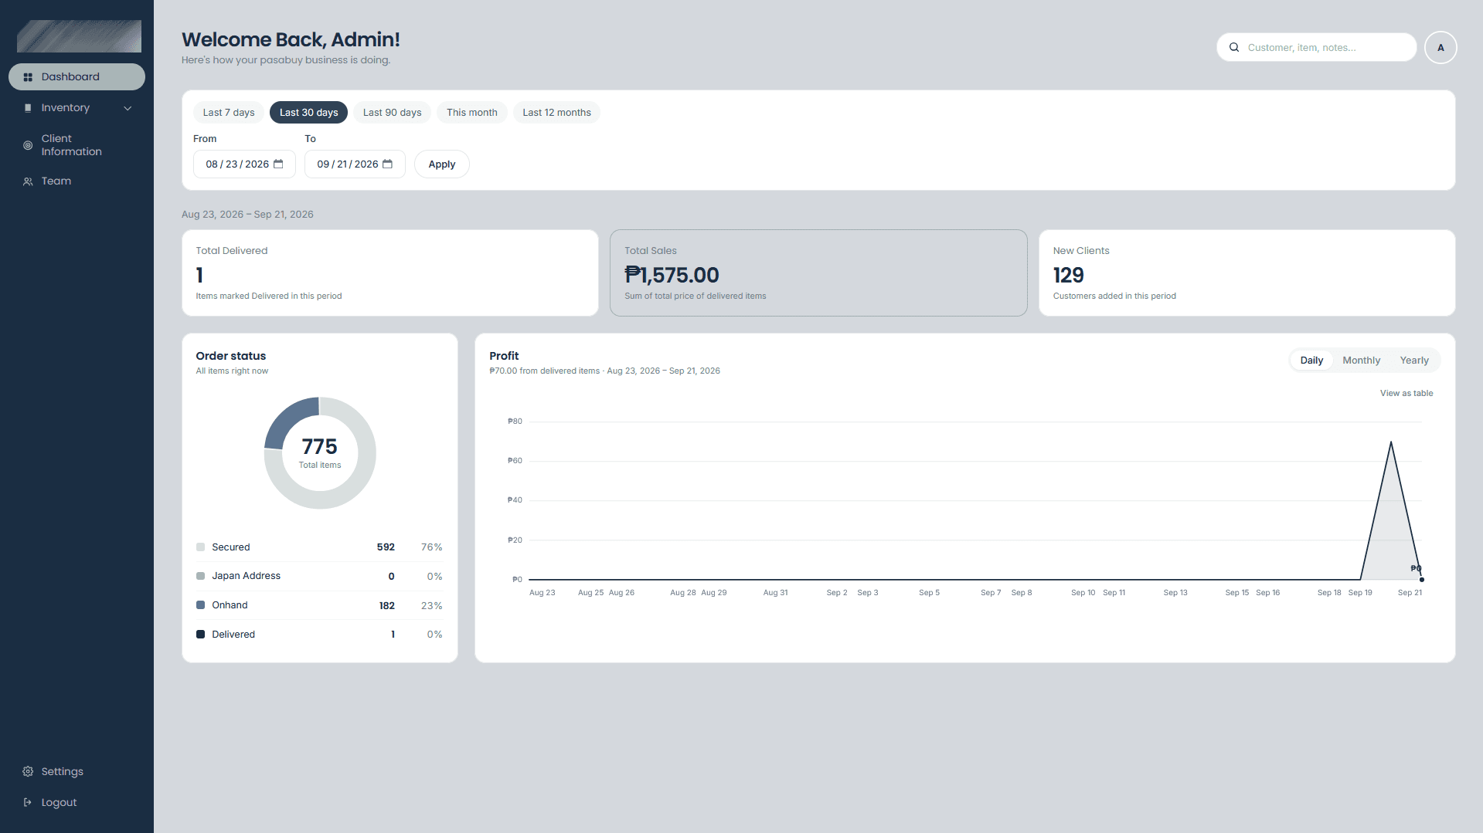
Task: Open the Settings page
Action: pyautogui.click(x=77, y=771)
